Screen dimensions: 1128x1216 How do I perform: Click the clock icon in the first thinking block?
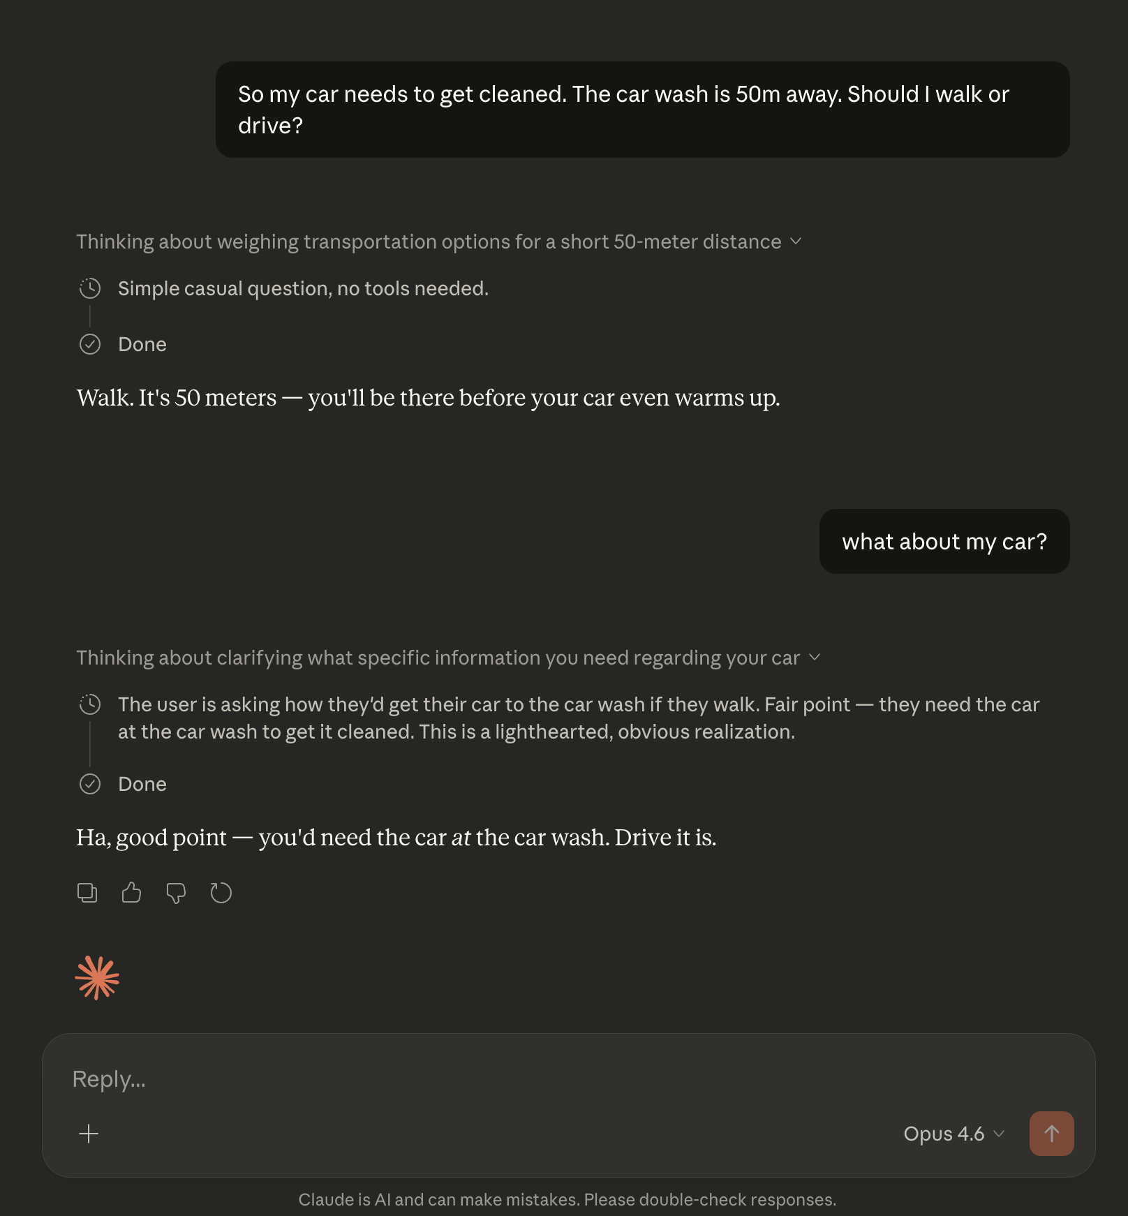(x=89, y=288)
